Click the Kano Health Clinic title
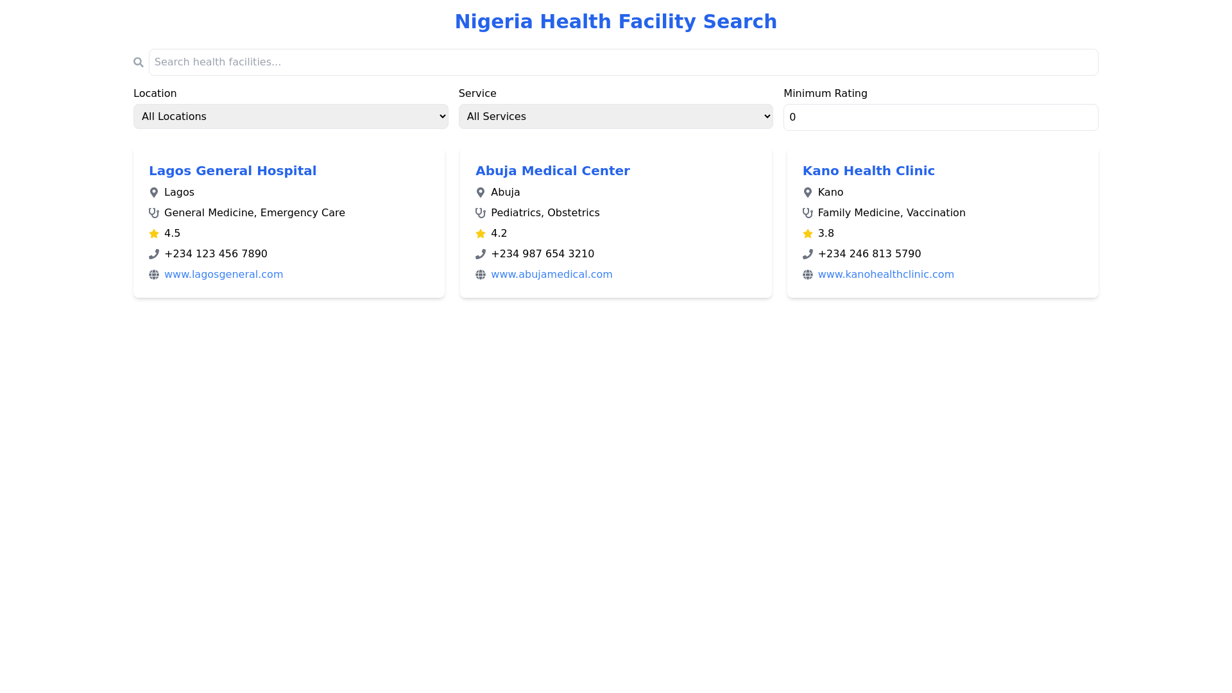The width and height of the screenshot is (1232, 693). point(868,171)
